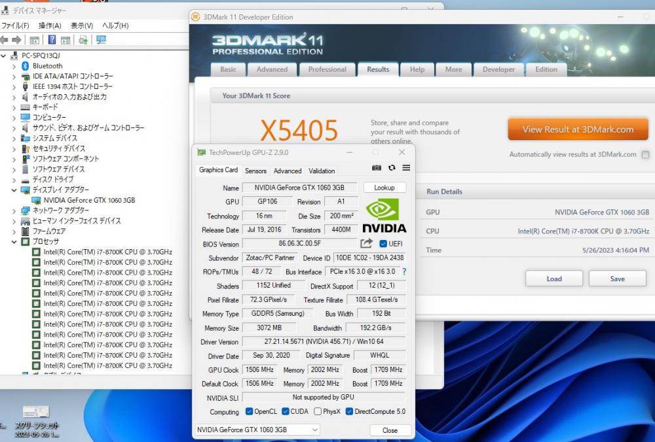Screen dimensions: 655x442
Task: Click the Save button in 3DMark
Action: click(618, 279)
